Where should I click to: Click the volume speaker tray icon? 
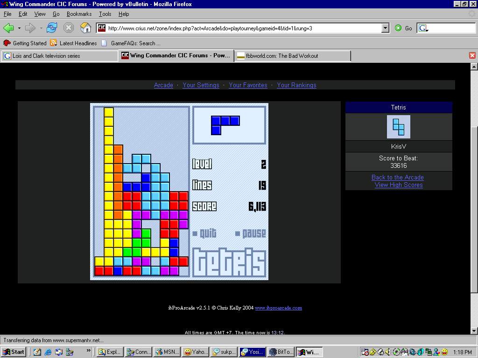388,352
